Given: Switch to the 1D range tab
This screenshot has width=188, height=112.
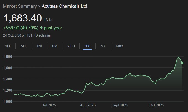Looking at the screenshot, I should (x=7, y=46).
